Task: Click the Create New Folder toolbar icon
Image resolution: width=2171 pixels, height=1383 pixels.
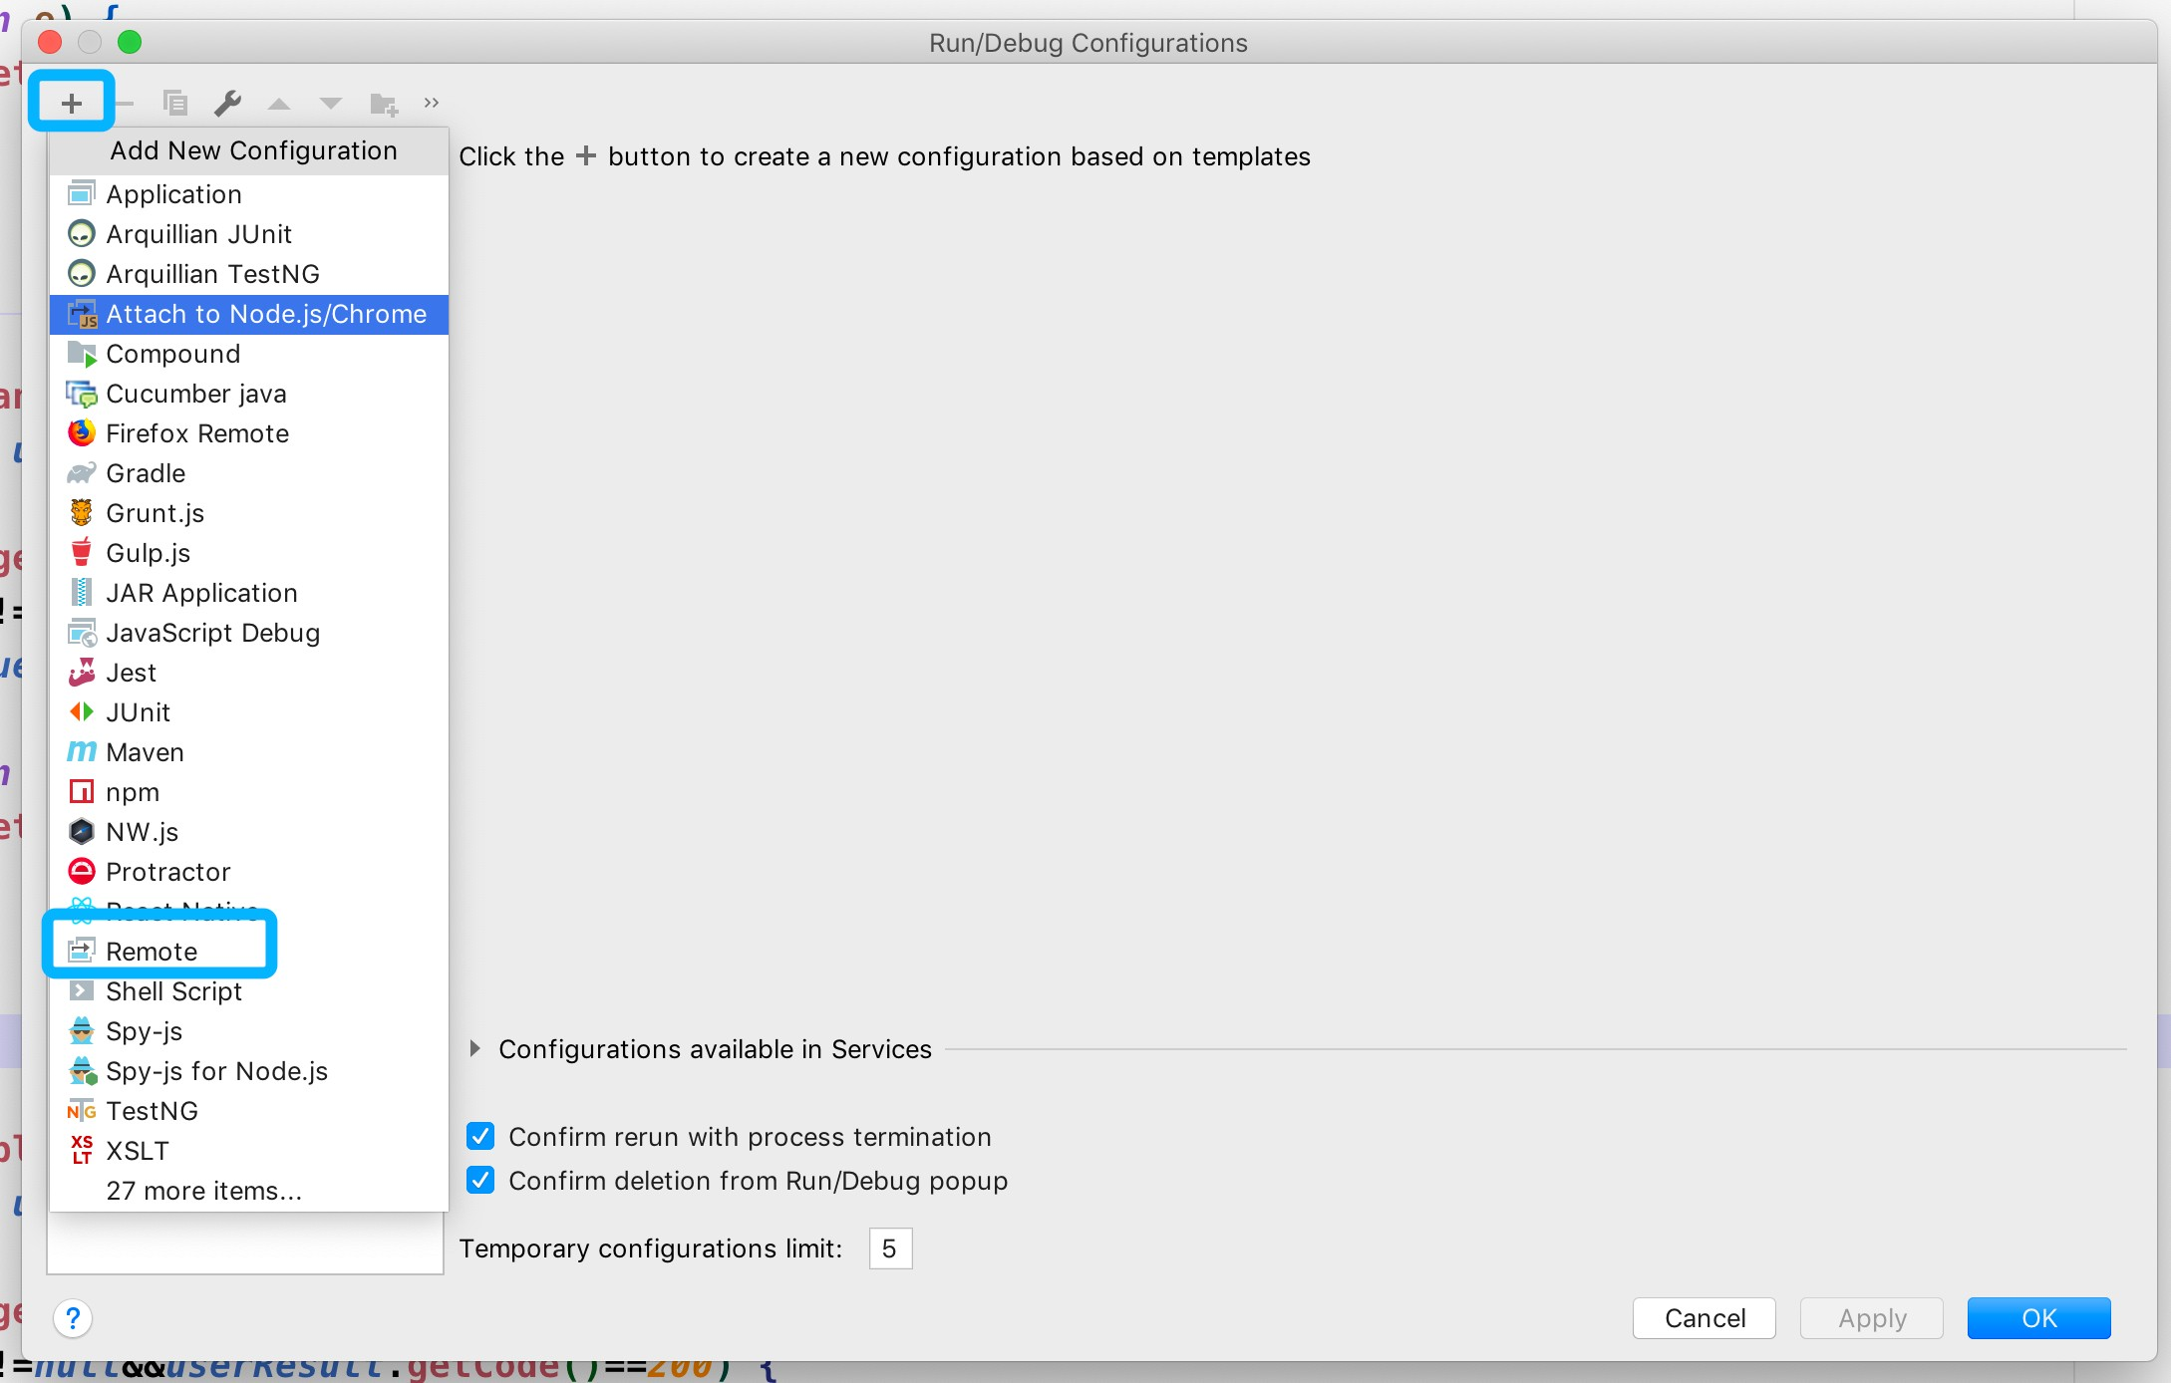Action: point(384,104)
